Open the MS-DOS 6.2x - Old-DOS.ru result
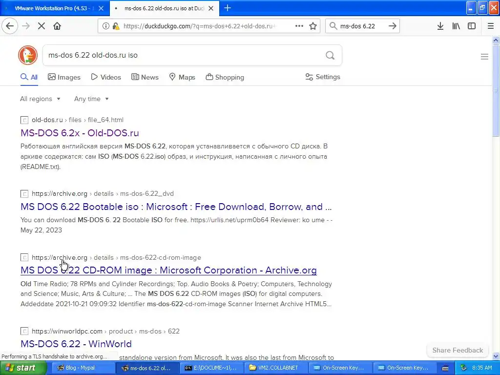The height and width of the screenshot is (375, 500). 80,133
